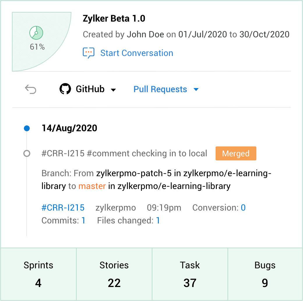Open the Pull Requests dropdown arrow
The height and width of the screenshot is (301, 303).
tap(196, 90)
